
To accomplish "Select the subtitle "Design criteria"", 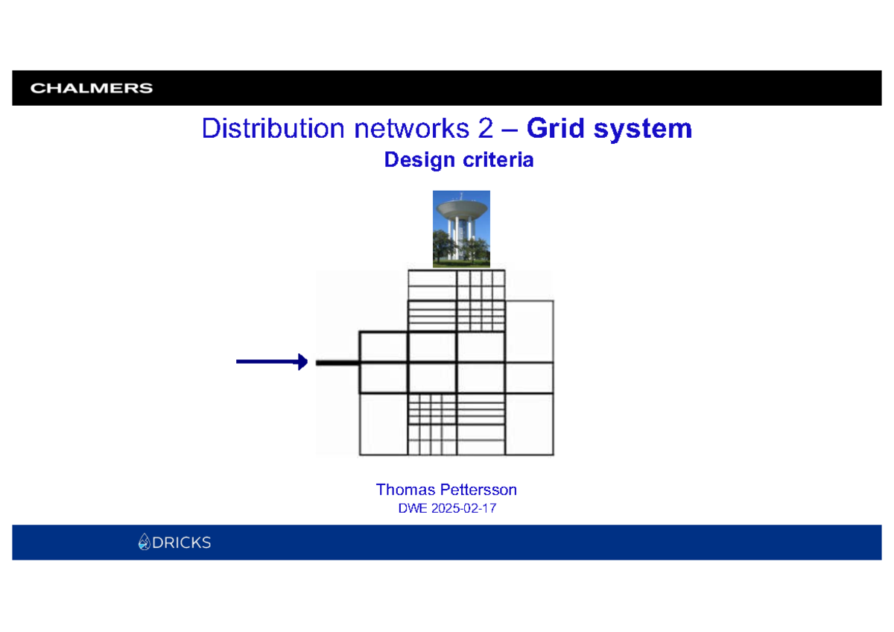I will (459, 160).
